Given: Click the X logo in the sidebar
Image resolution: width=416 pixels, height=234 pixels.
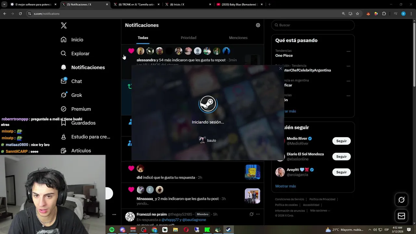Looking at the screenshot, I should pyautogui.click(x=64, y=26).
